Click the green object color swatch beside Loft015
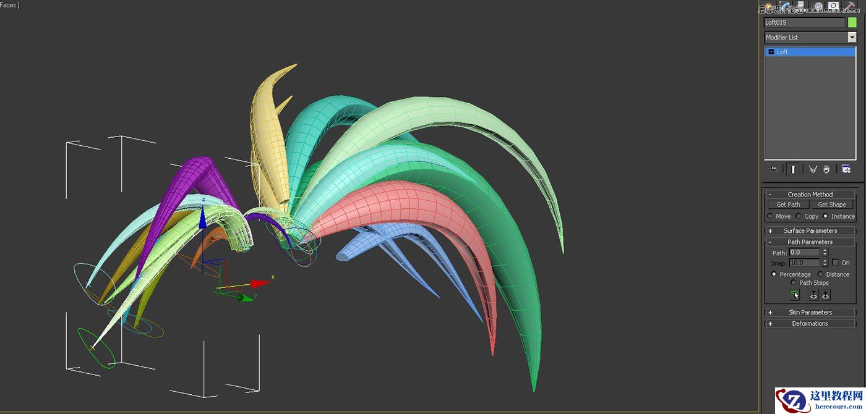 [x=854, y=22]
